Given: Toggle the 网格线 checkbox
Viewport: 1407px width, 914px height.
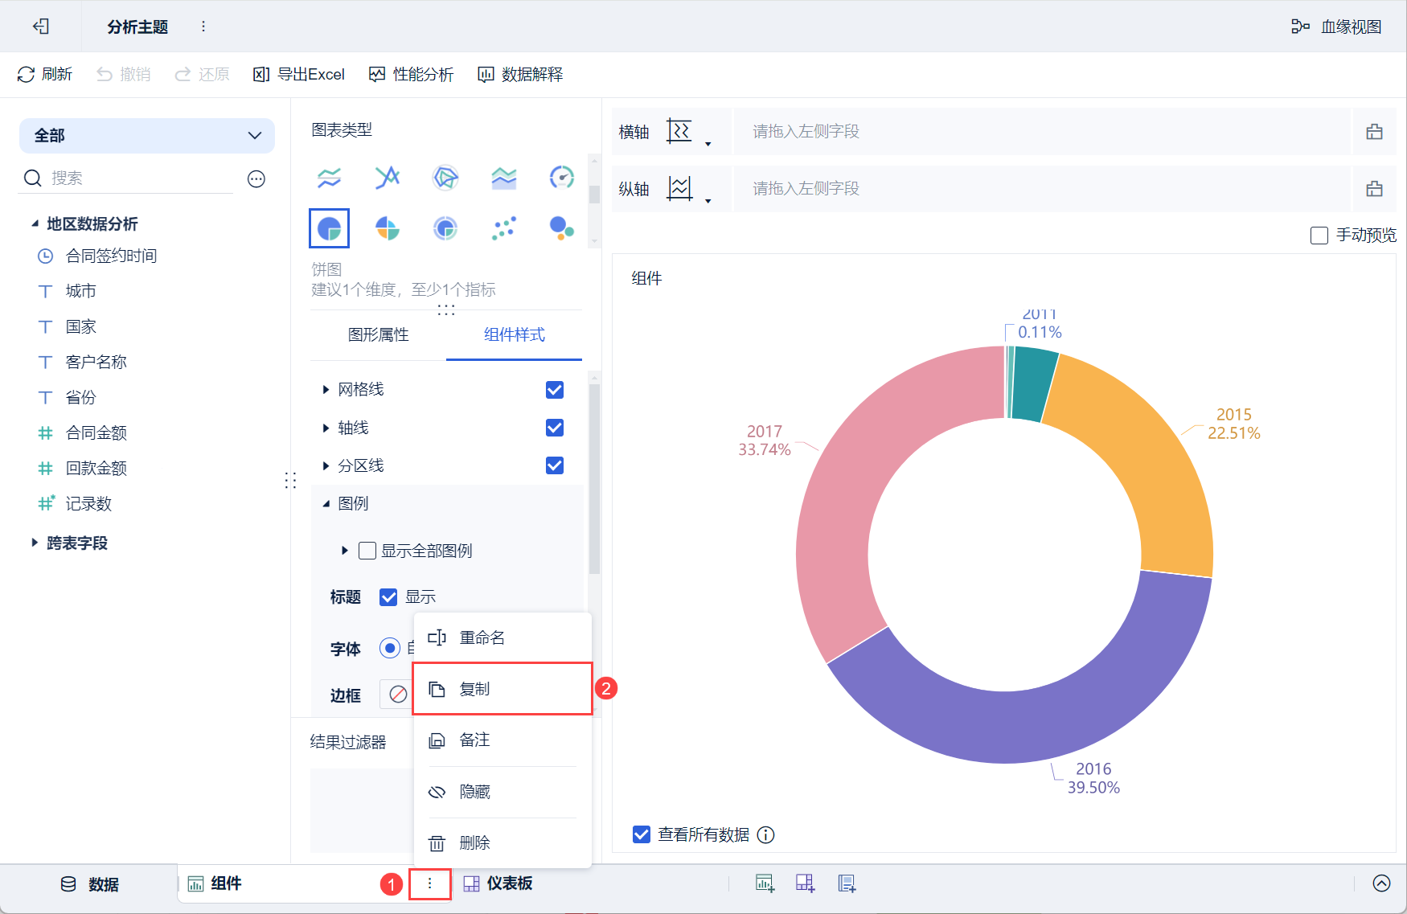Looking at the screenshot, I should 555,390.
